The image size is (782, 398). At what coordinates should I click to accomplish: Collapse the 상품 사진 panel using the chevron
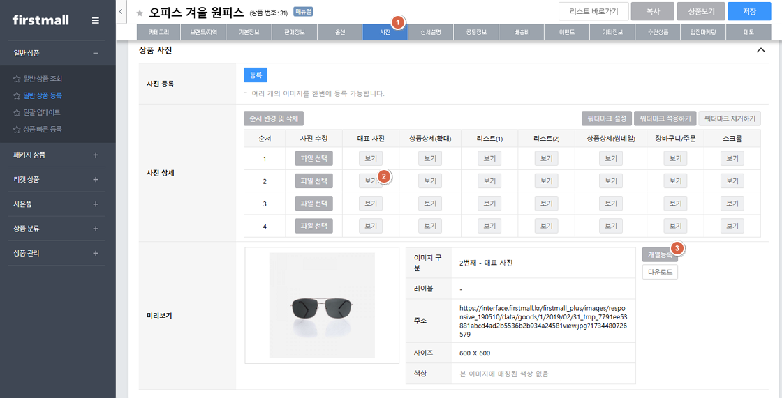(x=761, y=50)
